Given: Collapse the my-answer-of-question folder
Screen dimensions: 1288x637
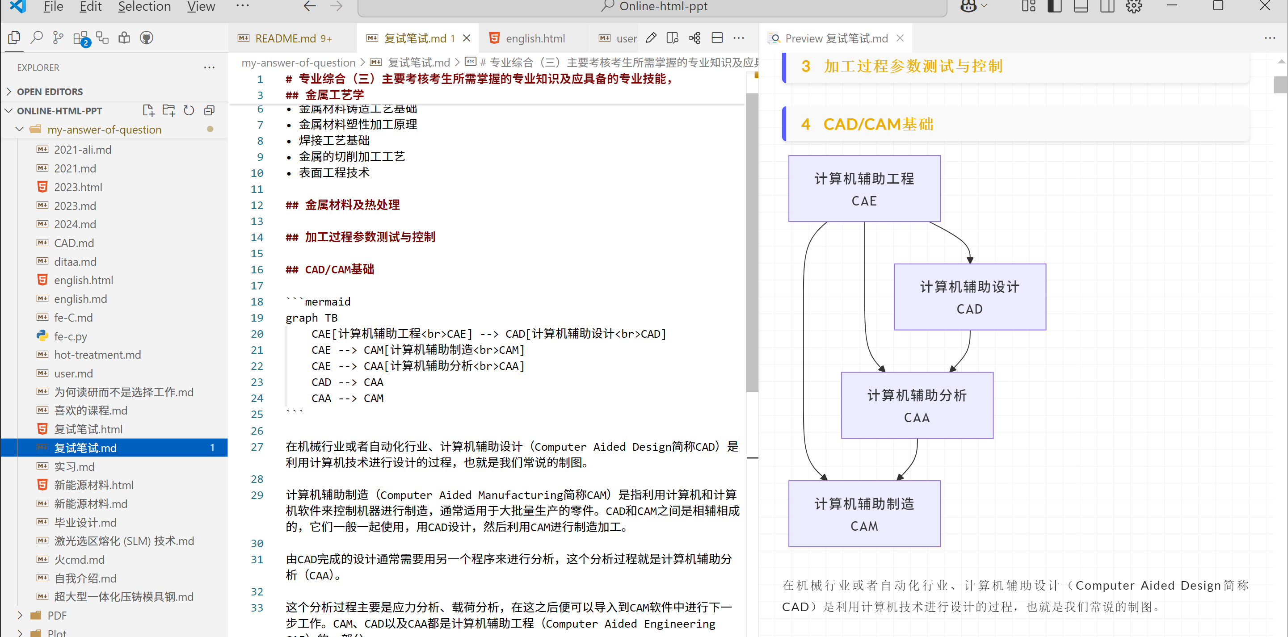Looking at the screenshot, I should pyautogui.click(x=19, y=129).
